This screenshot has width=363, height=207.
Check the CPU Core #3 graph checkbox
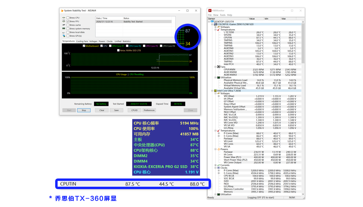pos(144,46)
